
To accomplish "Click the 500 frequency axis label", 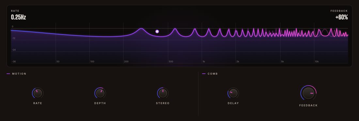I will point(171,62).
